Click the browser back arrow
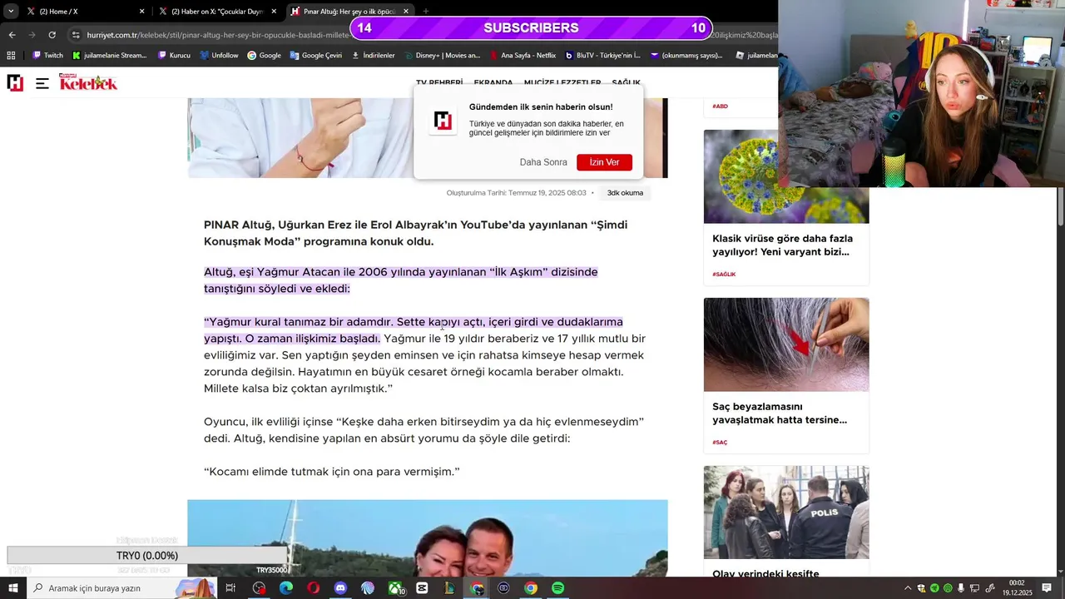 (12, 35)
